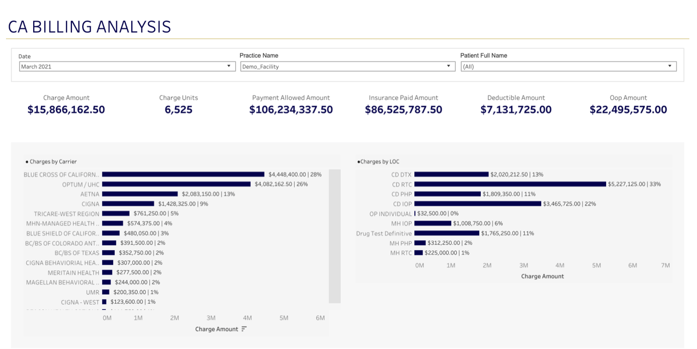Click the Charges by Carrier chart title

pyautogui.click(x=53, y=161)
